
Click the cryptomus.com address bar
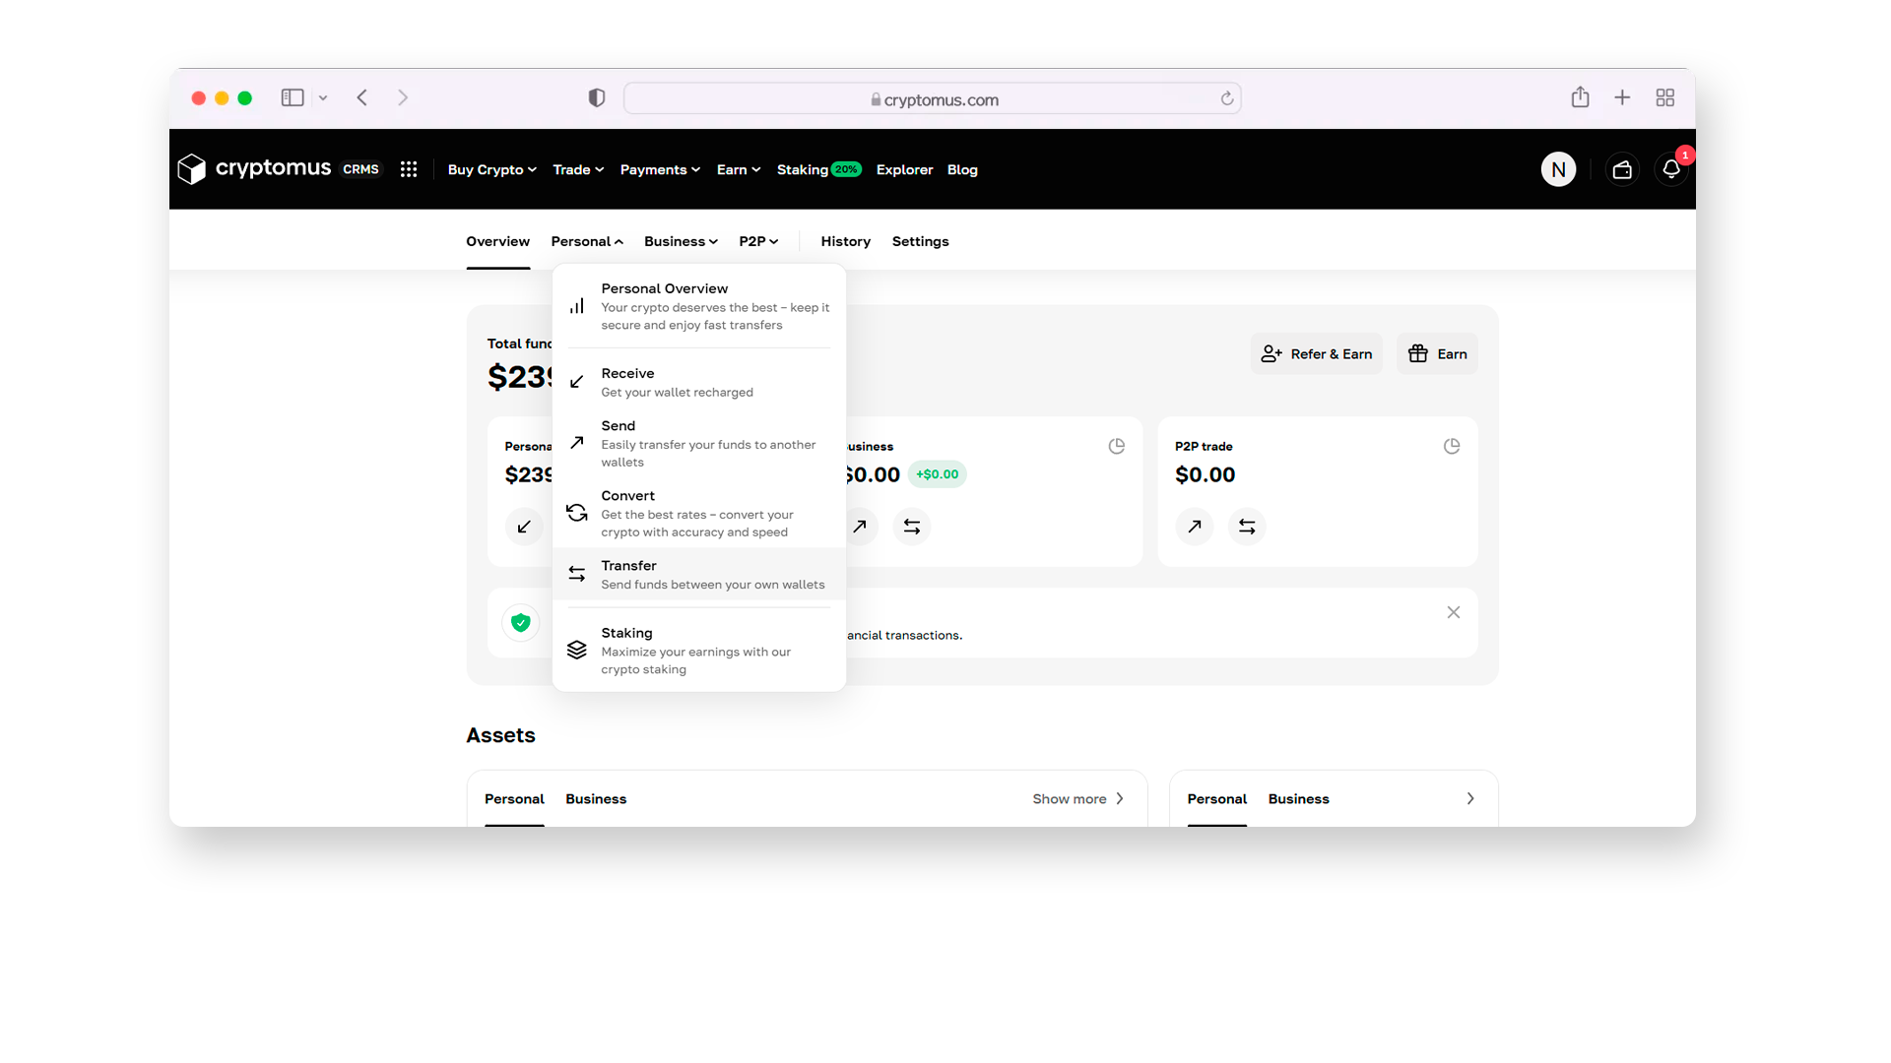[932, 98]
